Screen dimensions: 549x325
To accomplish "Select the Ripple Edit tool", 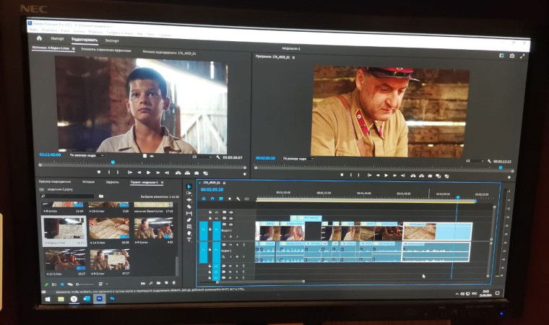I will click(189, 200).
